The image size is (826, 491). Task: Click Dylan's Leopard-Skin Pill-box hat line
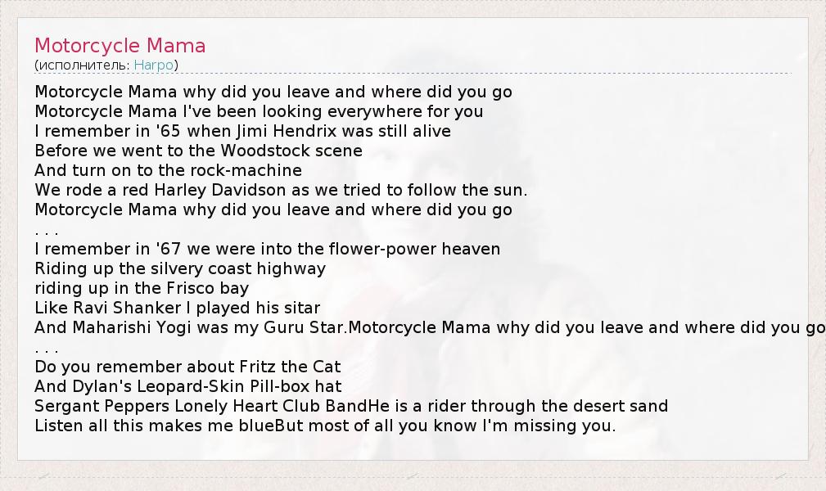point(187,386)
